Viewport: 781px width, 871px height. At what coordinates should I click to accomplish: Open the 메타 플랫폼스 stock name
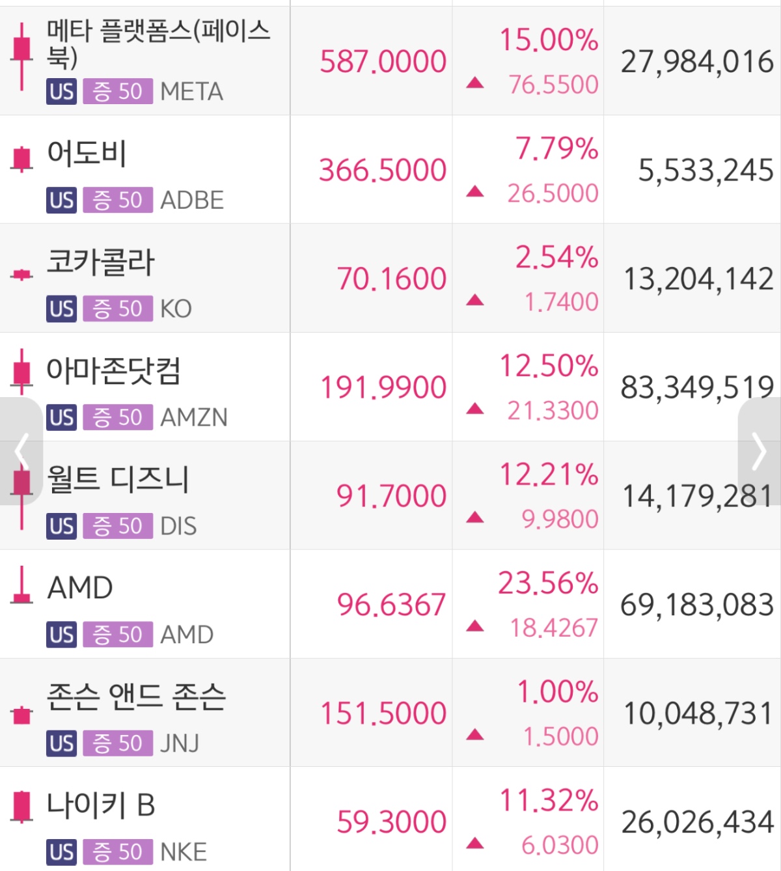[158, 43]
